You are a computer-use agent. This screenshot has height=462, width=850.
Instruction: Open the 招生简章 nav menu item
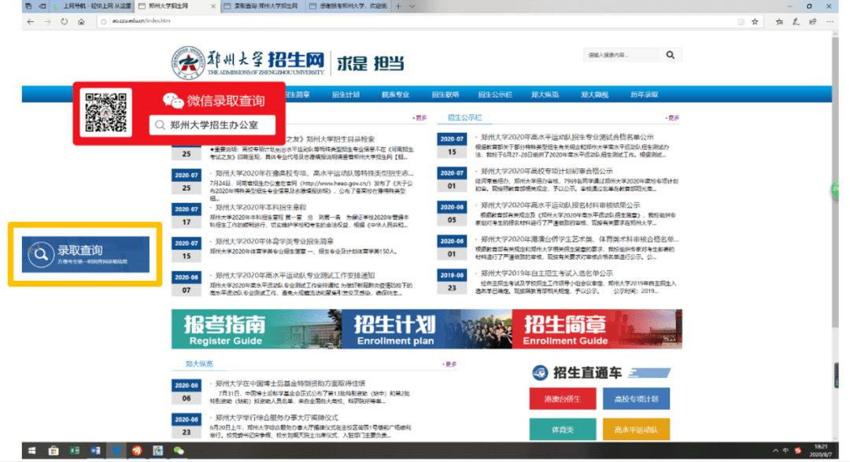(x=297, y=94)
